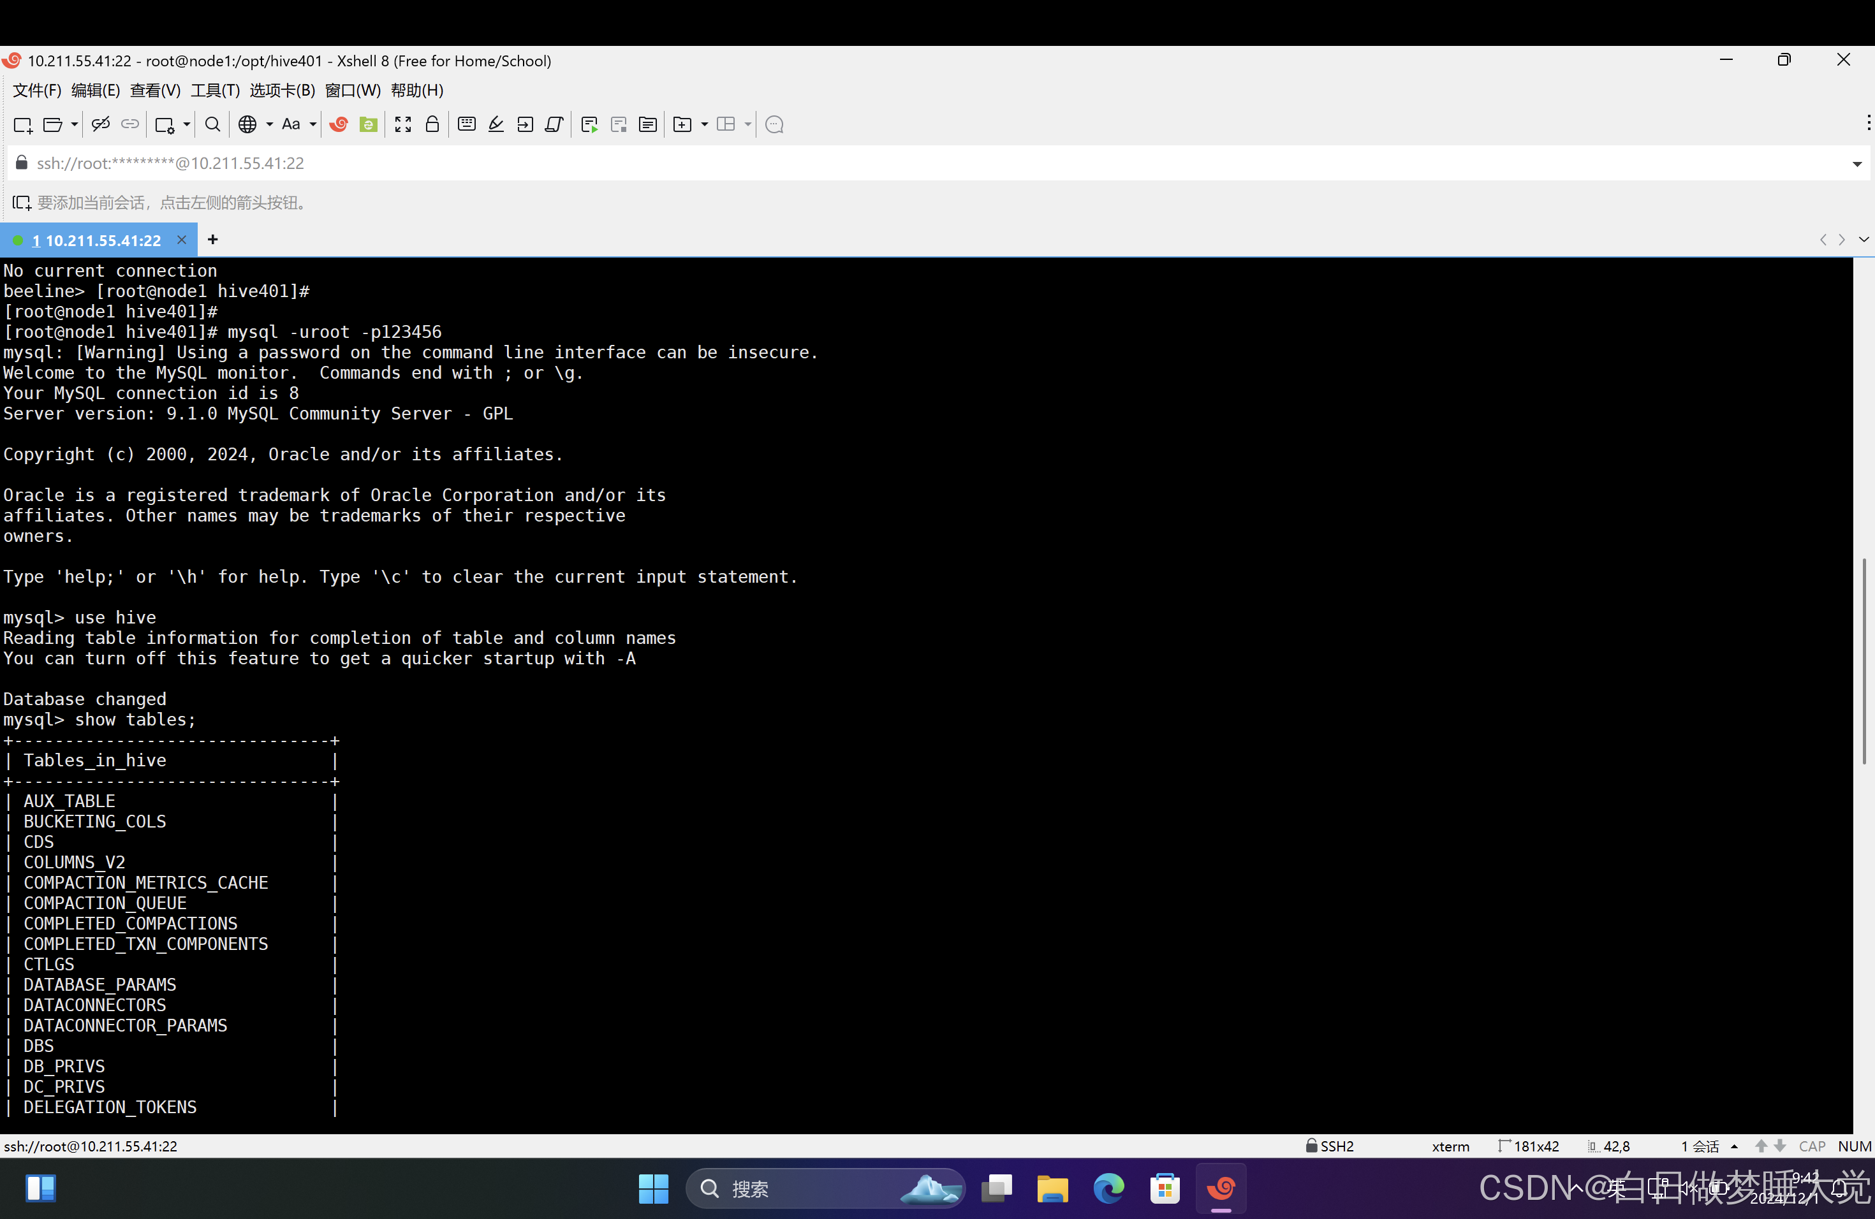Open the address bar dropdown arrow
1875x1219 pixels.
pyautogui.click(x=1857, y=164)
